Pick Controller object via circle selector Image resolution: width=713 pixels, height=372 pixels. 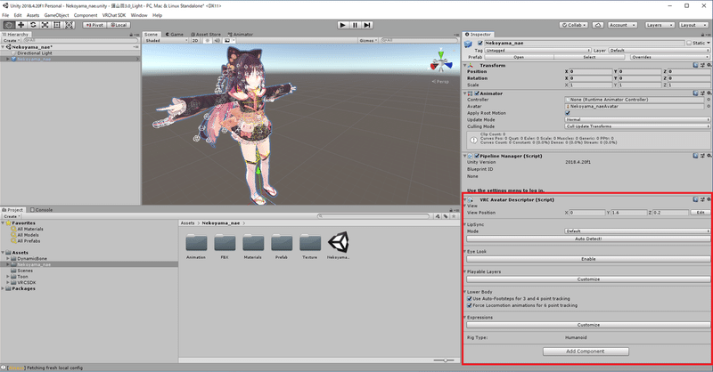[709, 100]
